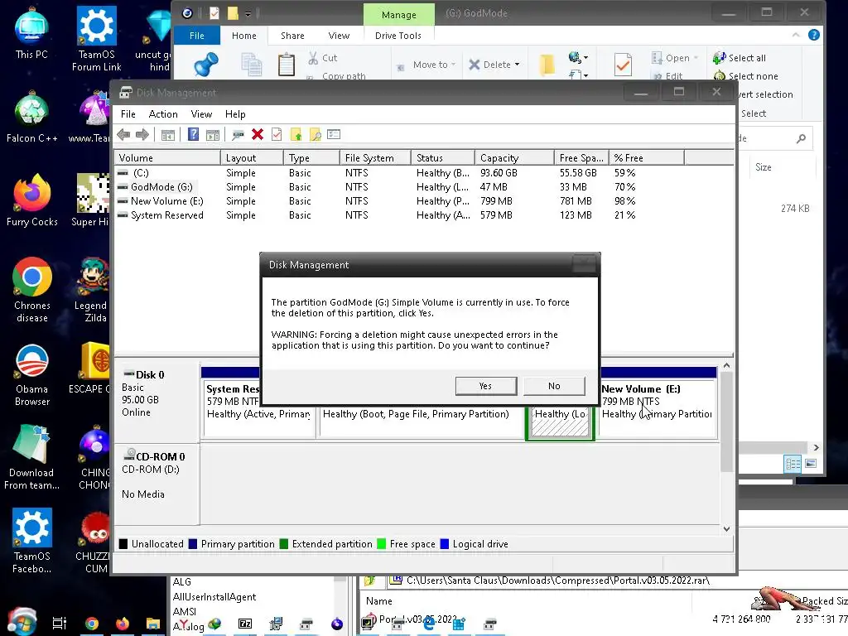
Task: Click the Show/Hide Console Tree toolbar icon
Action: 167,135
